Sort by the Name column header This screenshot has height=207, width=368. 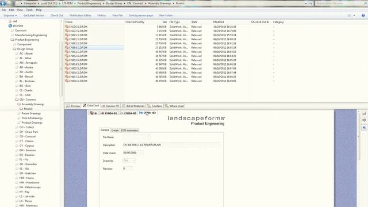click(69, 22)
